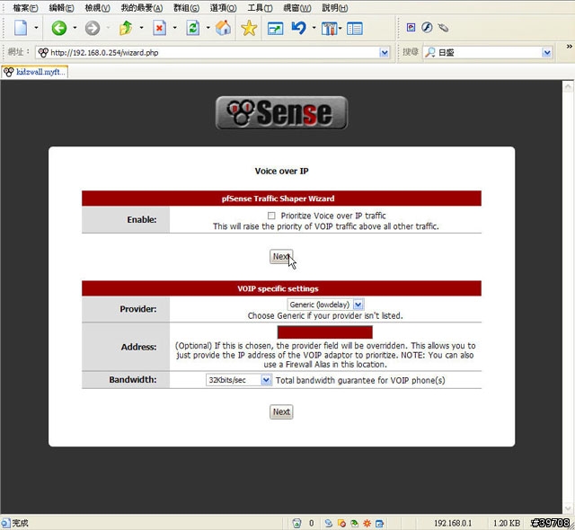Click the URL address field

coord(213,53)
